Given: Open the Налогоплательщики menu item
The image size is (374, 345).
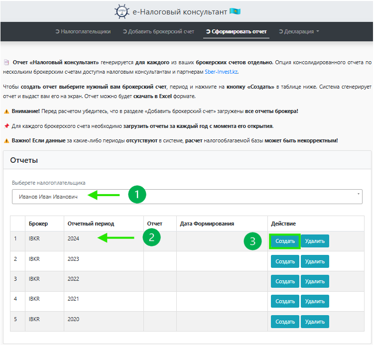Looking at the screenshot, I should click(x=83, y=31).
